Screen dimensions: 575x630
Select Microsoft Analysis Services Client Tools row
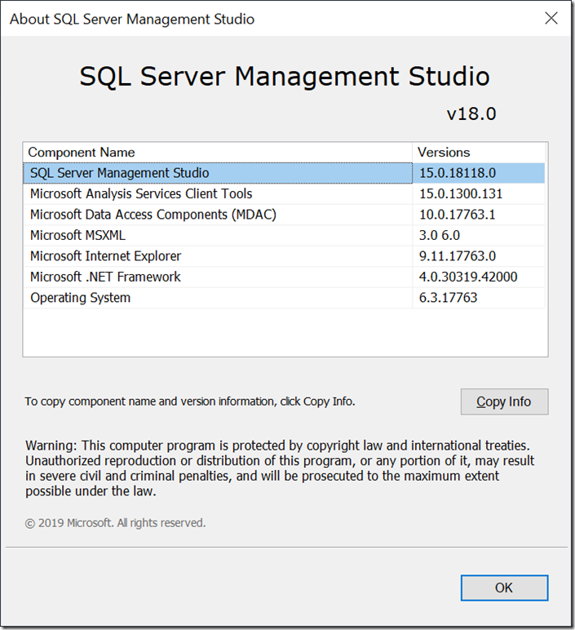pyautogui.click(x=285, y=194)
